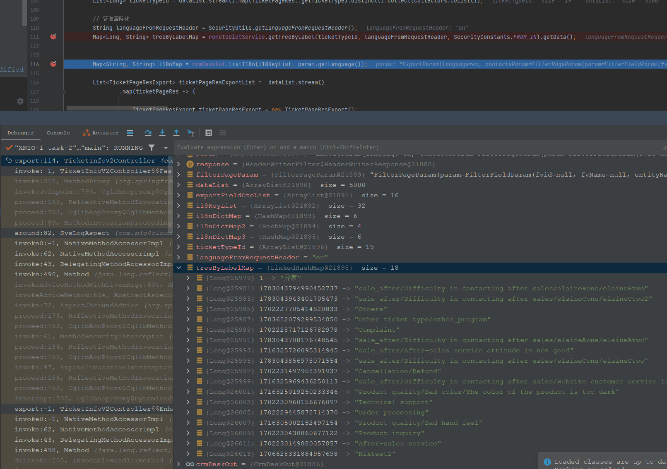Screen dimensions: 667x469
Task: Open the Evaluate Expression calculator icon
Action: coord(209,133)
